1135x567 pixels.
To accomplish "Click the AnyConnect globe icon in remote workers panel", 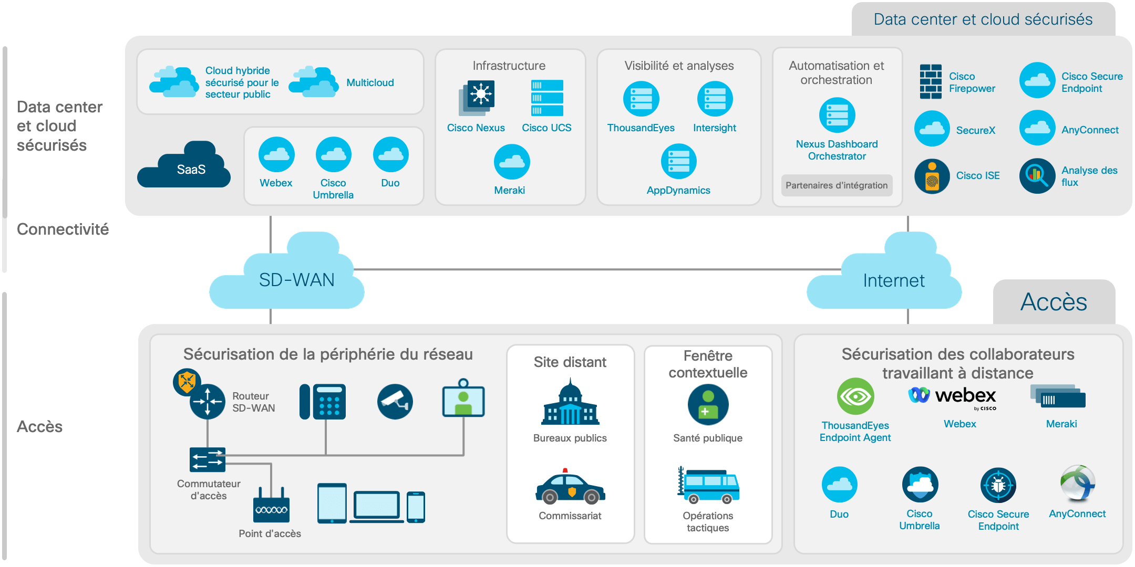I will click(1078, 483).
